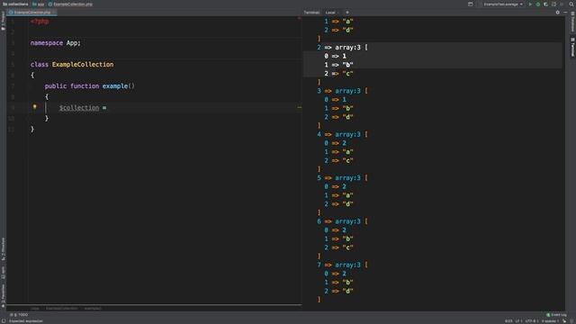Open the Event Log
576x324 pixels.
click(556, 315)
